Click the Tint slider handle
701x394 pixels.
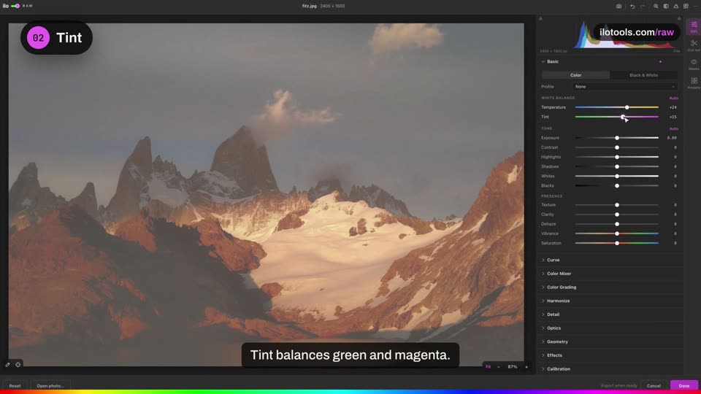click(x=623, y=117)
